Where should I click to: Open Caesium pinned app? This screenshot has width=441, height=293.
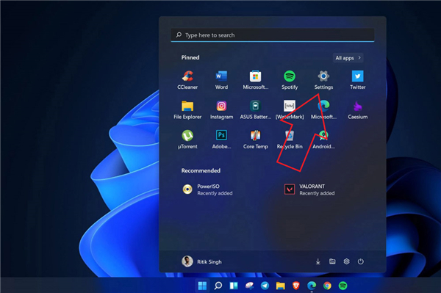coord(357,110)
